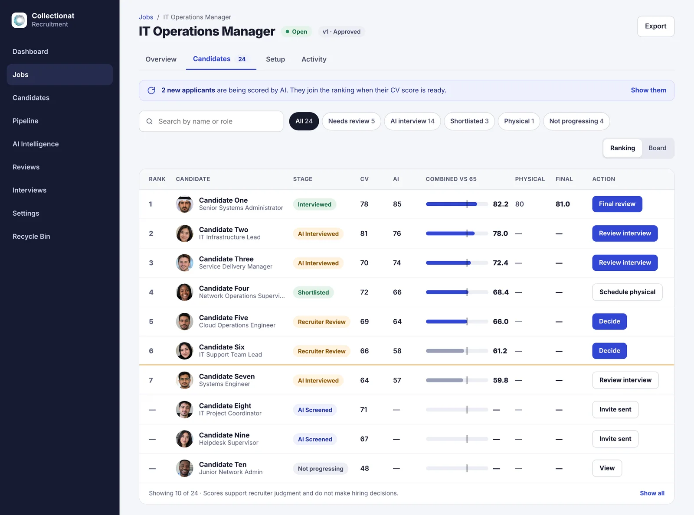Go to Dashboard in sidebar
The height and width of the screenshot is (515, 694).
pos(60,52)
